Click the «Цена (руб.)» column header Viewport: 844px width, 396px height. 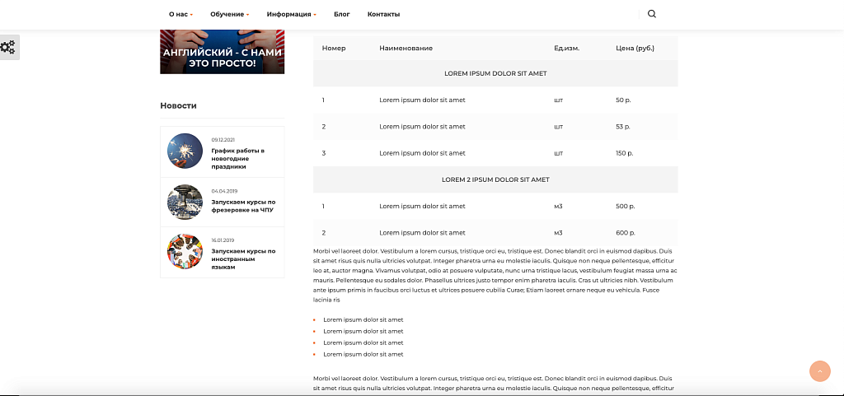point(635,49)
